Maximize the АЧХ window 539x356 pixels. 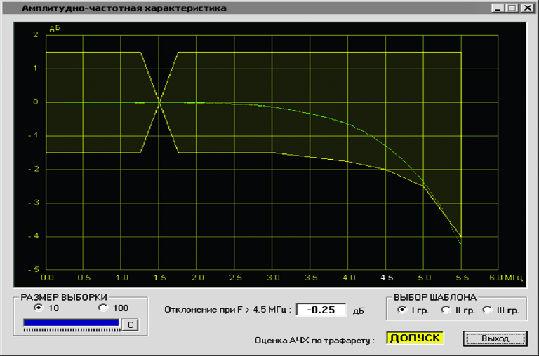tap(512, 8)
